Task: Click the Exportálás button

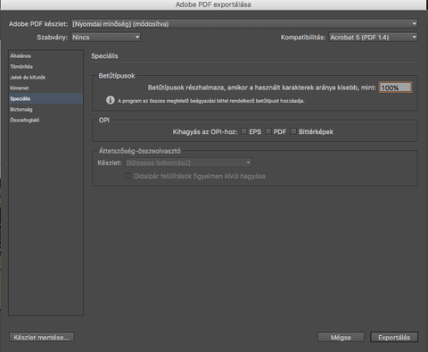Action: pyautogui.click(x=394, y=338)
